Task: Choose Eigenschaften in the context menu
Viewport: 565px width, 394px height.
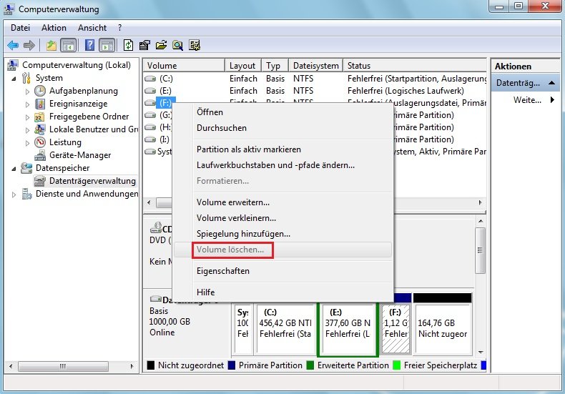Action: [x=283, y=271]
